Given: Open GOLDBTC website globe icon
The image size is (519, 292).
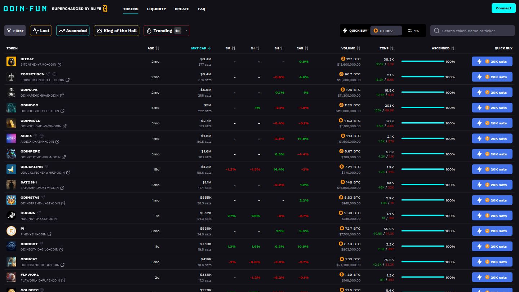Looking at the screenshot, I should tap(42, 290).
